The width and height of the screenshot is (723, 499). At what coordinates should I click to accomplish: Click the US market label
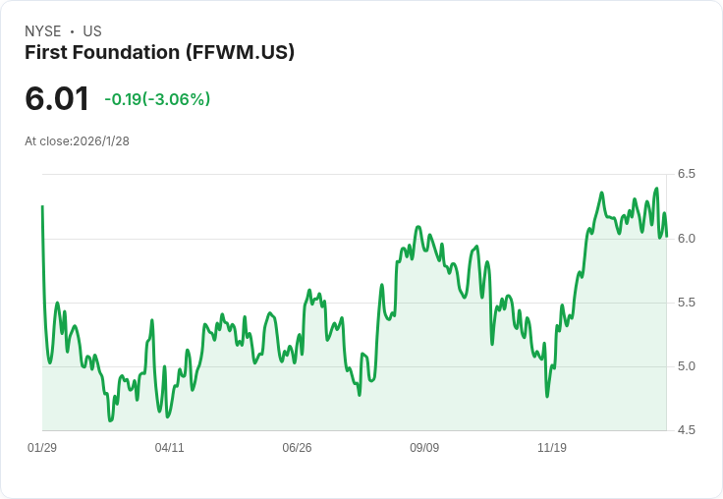pyautogui.click(x=92, y=31)
